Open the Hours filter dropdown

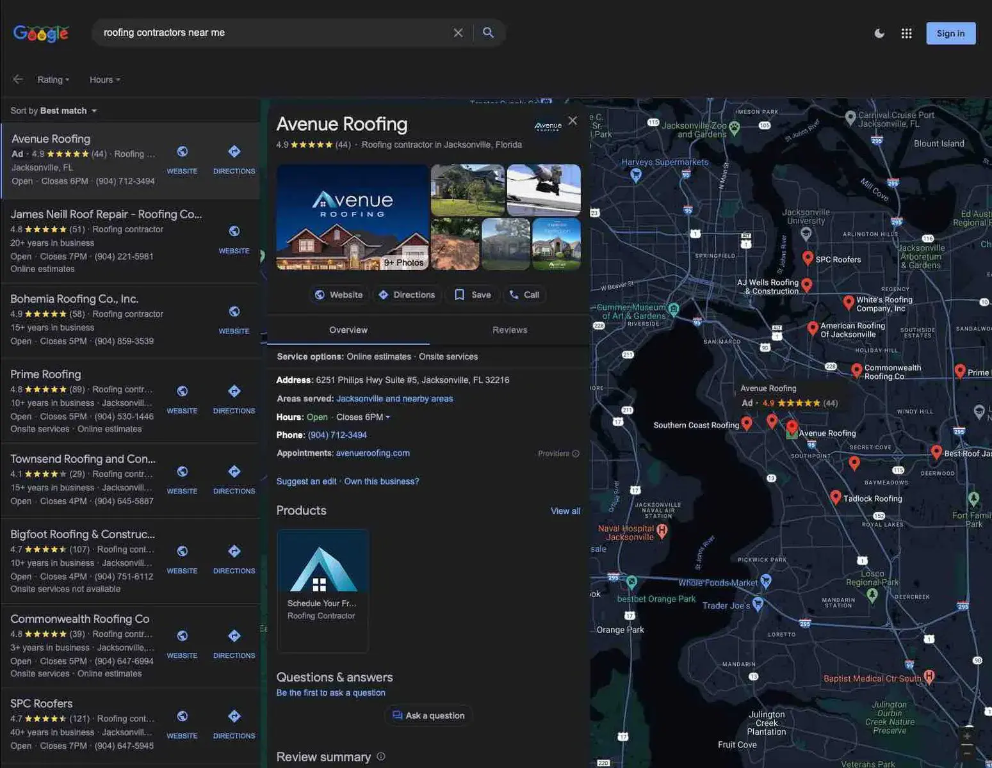pos(104,79)
